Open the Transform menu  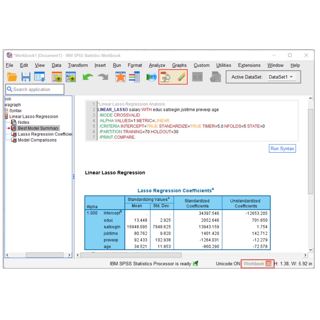click(78, 65)
